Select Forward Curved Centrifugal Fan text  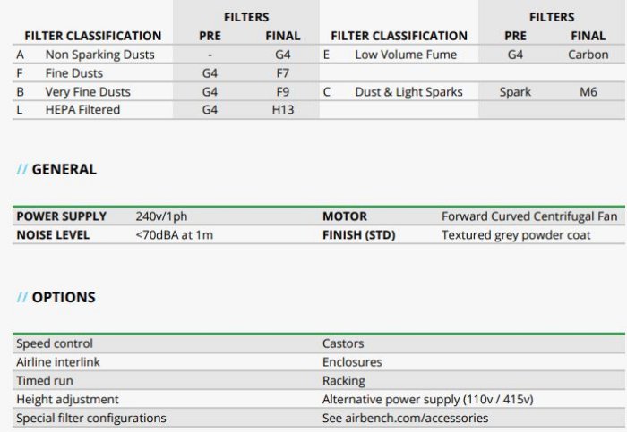point(528,216)
